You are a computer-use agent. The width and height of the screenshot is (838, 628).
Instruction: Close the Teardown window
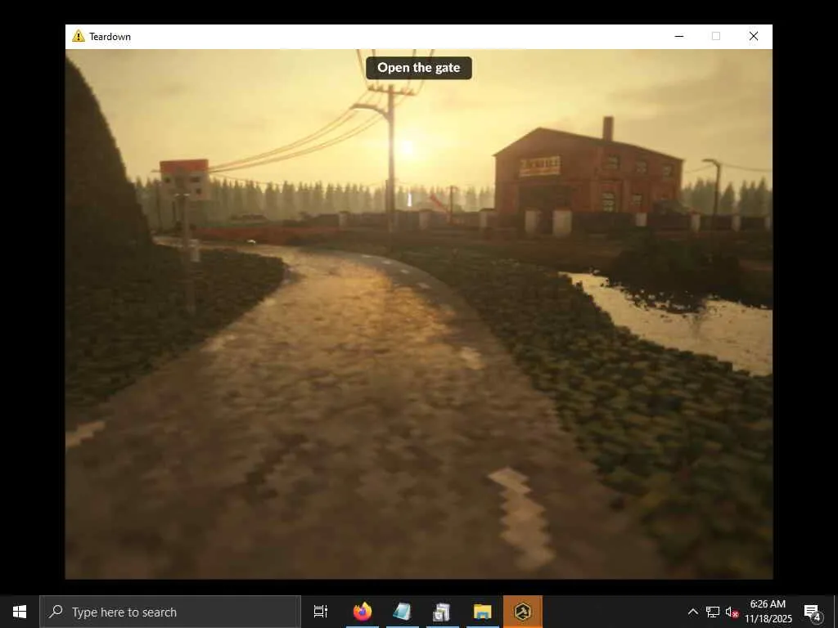754,36
